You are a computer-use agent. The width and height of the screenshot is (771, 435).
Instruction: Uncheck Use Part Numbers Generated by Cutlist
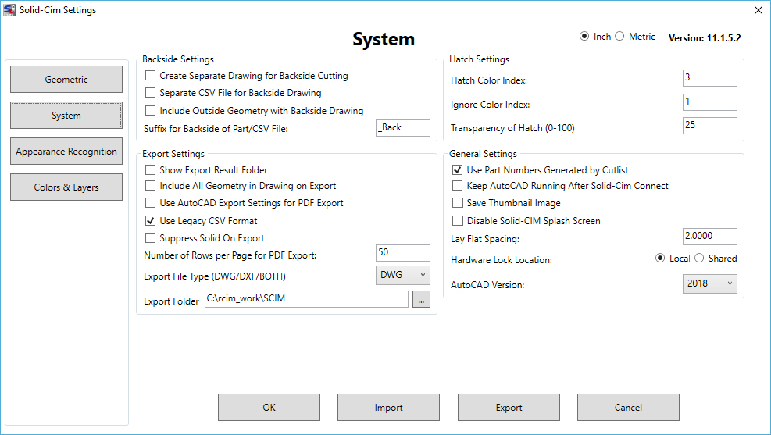[x=457, y=170]
